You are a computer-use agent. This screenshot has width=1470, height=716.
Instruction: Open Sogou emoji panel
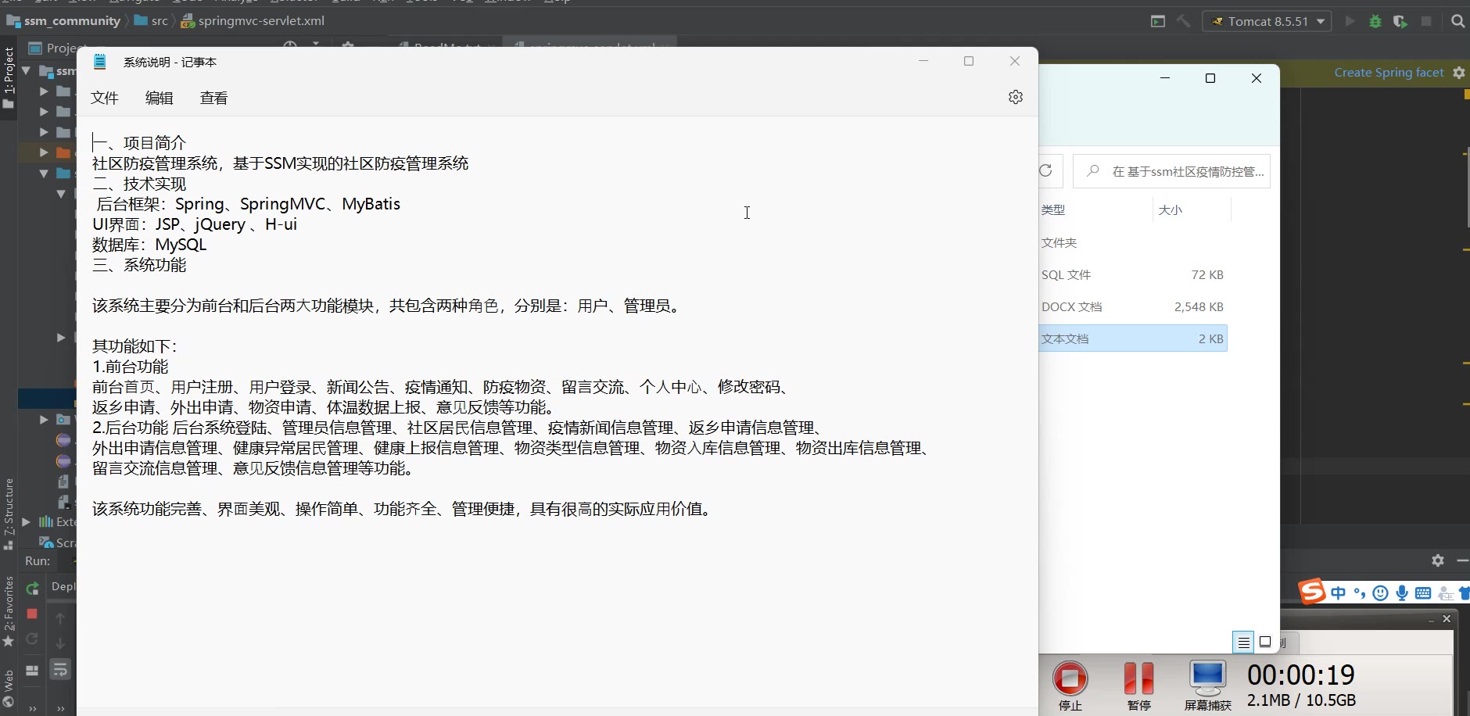click(x=1381, y=593)
